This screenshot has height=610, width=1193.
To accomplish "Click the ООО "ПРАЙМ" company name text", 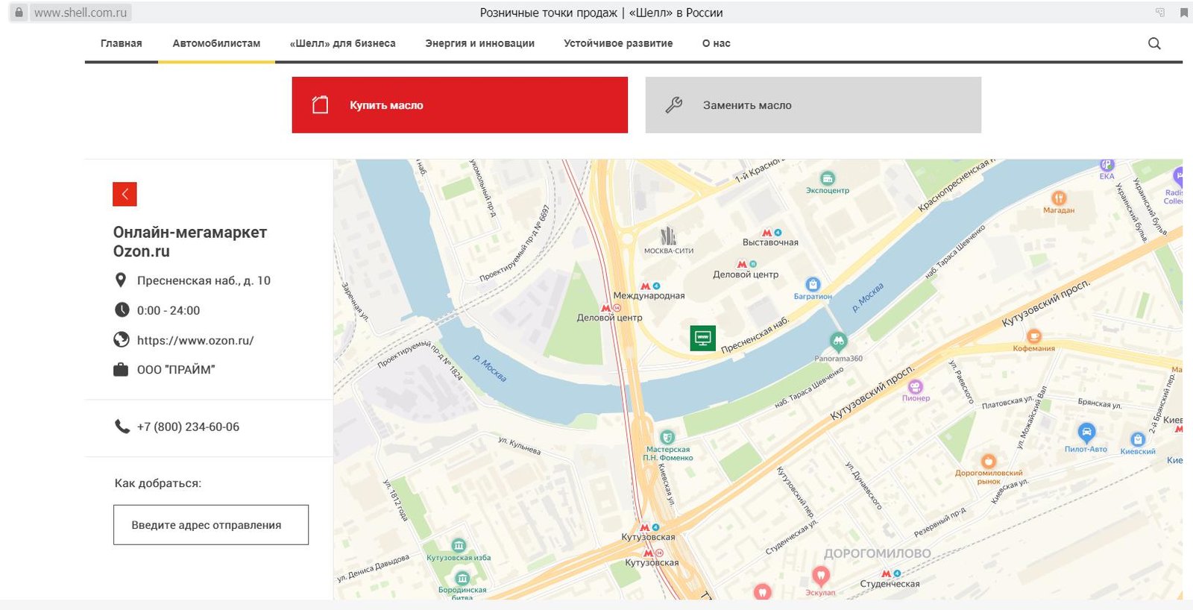I will (x=176, y=369).
